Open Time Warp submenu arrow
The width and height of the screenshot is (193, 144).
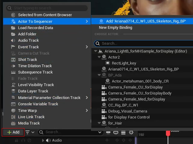[x=87, y=110]
